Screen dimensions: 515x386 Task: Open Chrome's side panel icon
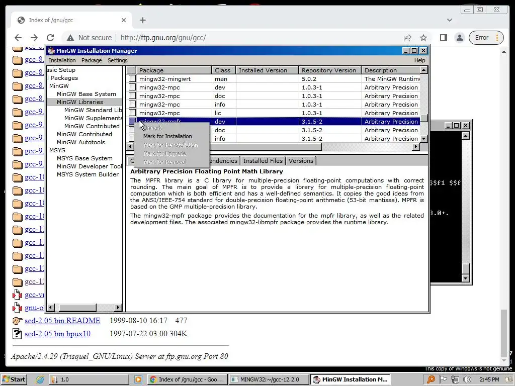[x=444, y=38]
